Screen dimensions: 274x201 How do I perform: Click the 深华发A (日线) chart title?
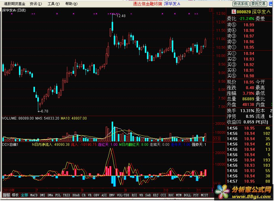[14, 10]
